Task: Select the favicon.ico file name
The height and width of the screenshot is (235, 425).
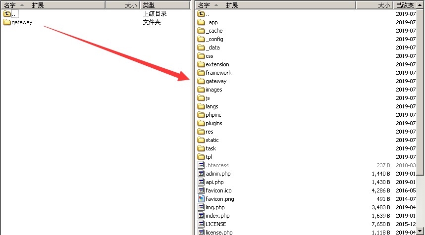Action: pos(218,190)
